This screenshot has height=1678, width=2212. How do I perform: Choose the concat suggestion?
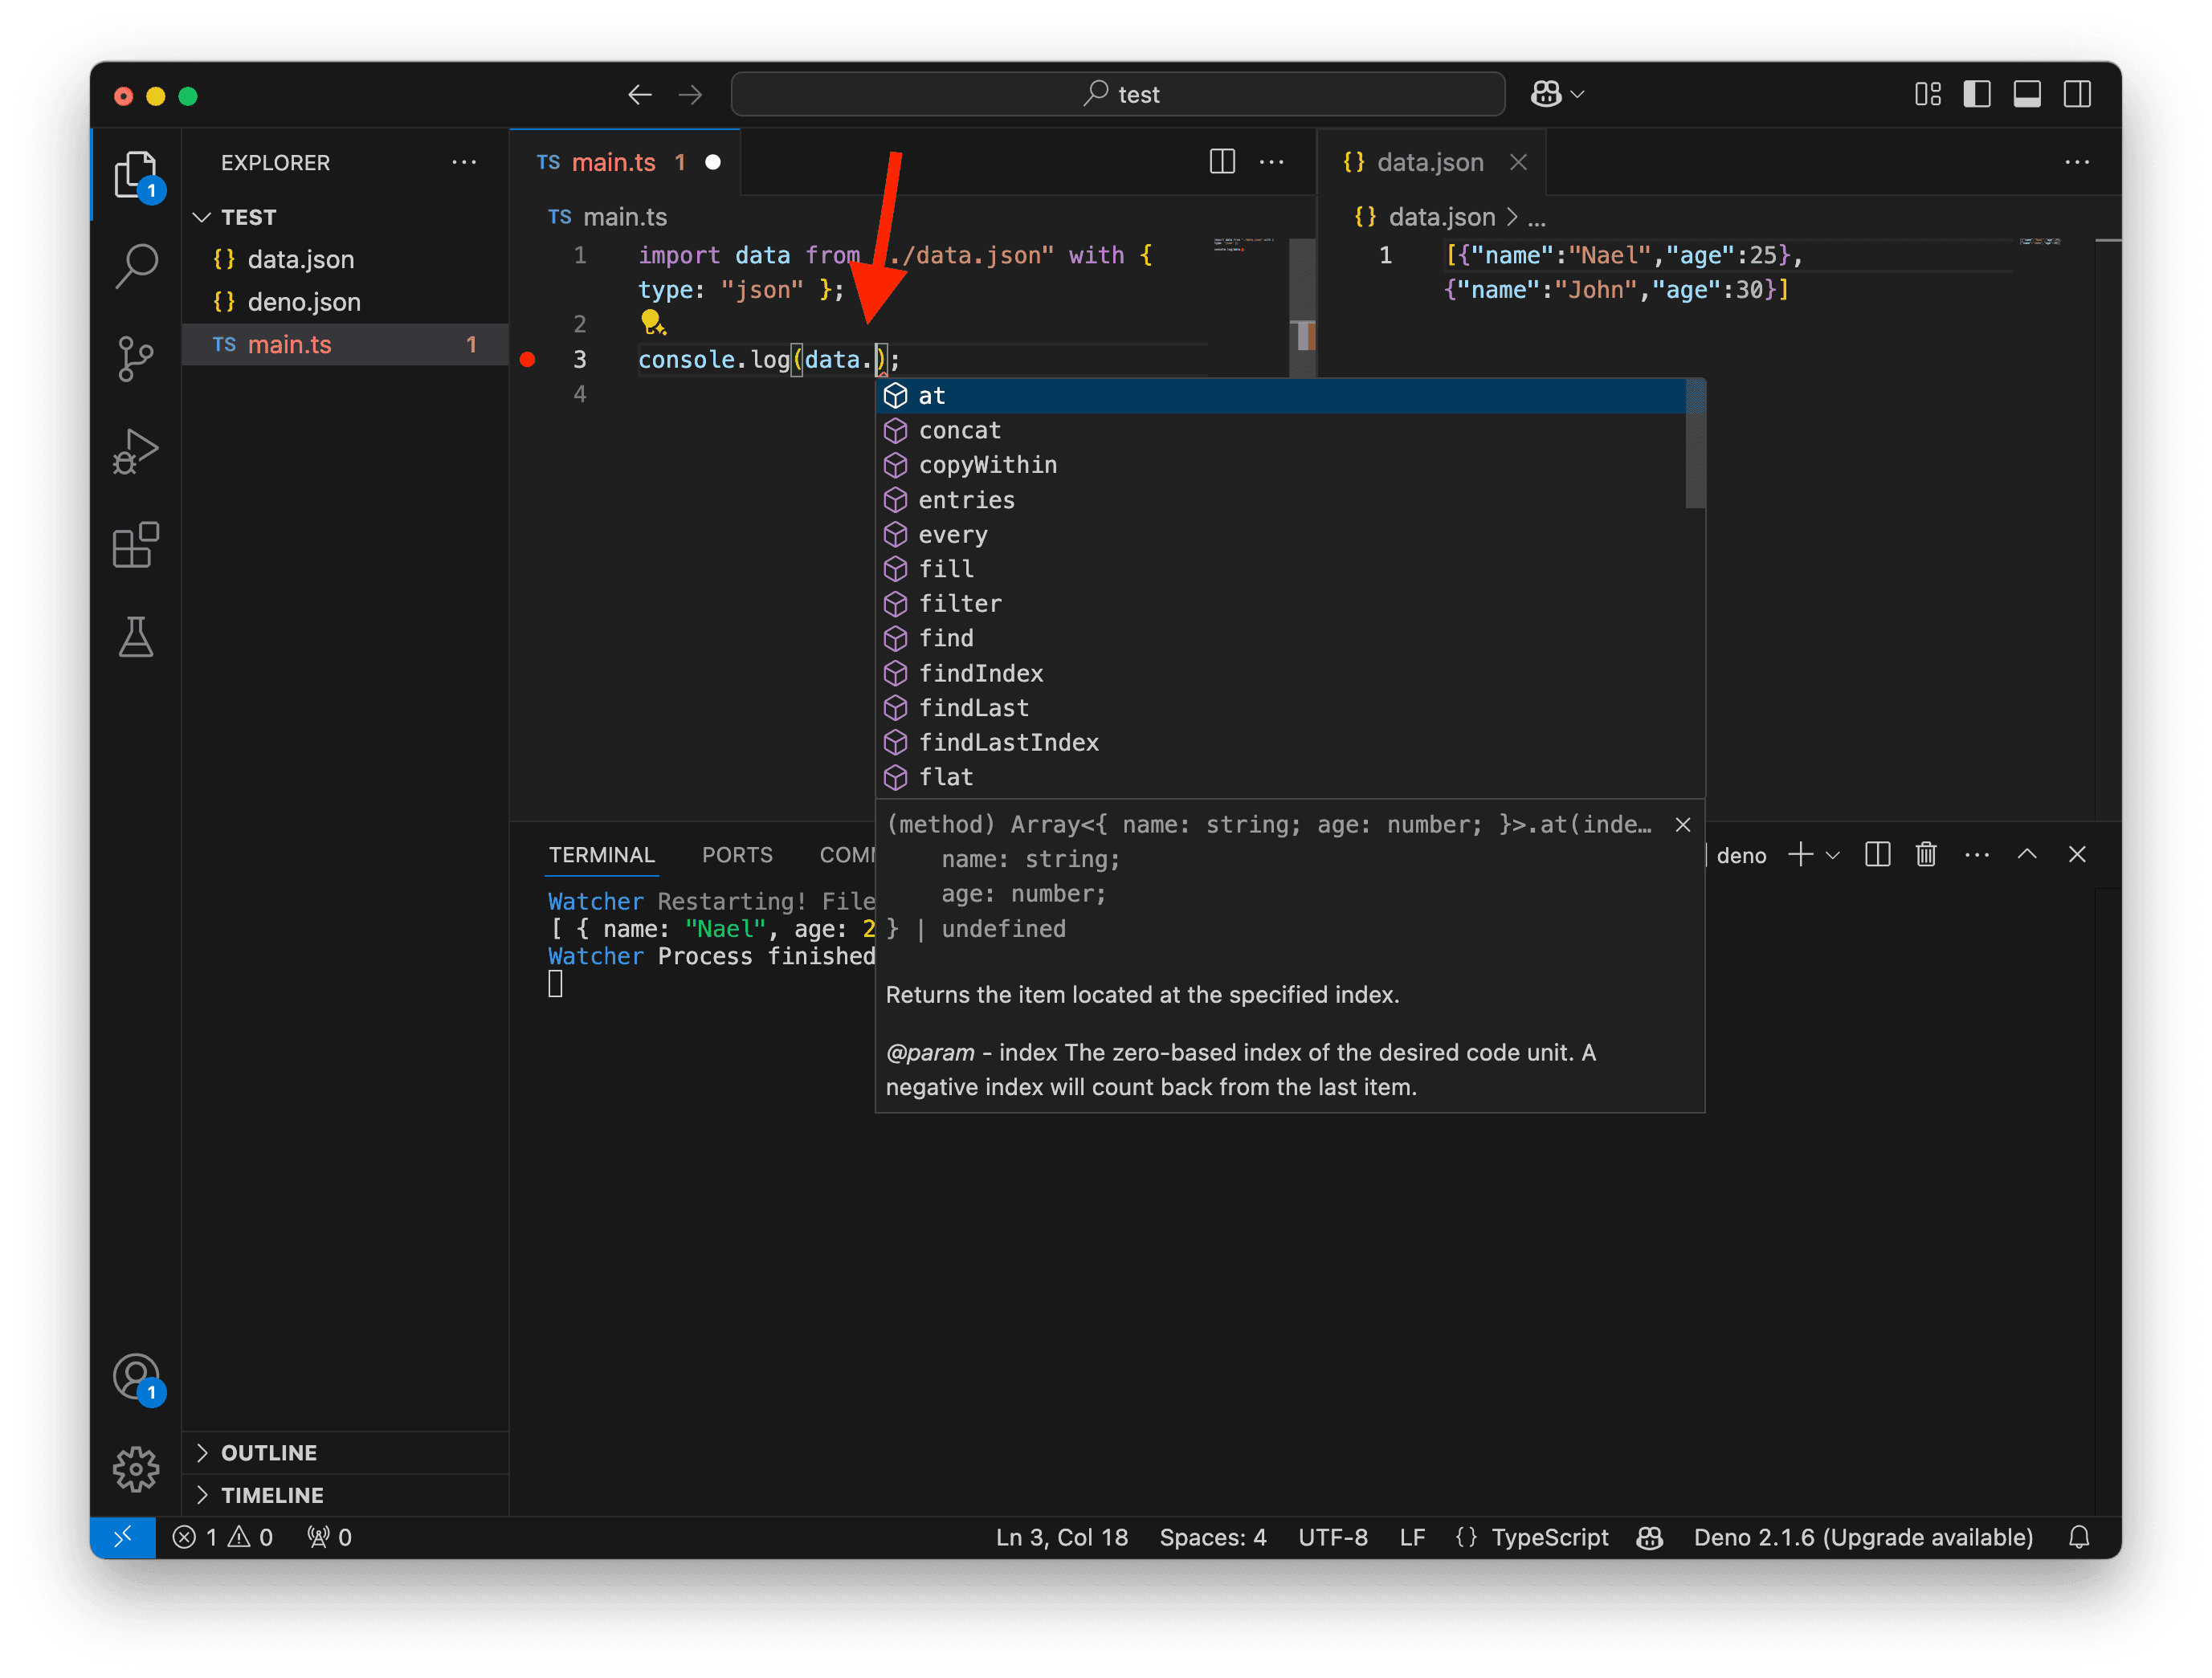coord(1282,431)
